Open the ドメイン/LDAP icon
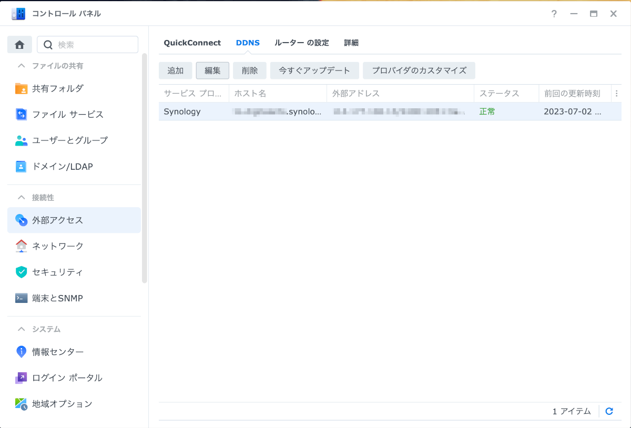 [21, 167]
